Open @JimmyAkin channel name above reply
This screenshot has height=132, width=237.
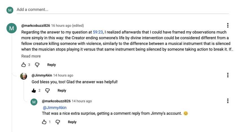pos(42,75)
